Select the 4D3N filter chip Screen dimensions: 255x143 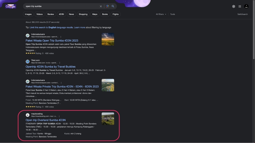(61, 14)
